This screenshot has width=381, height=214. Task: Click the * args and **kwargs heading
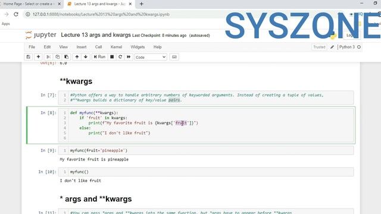96,199
